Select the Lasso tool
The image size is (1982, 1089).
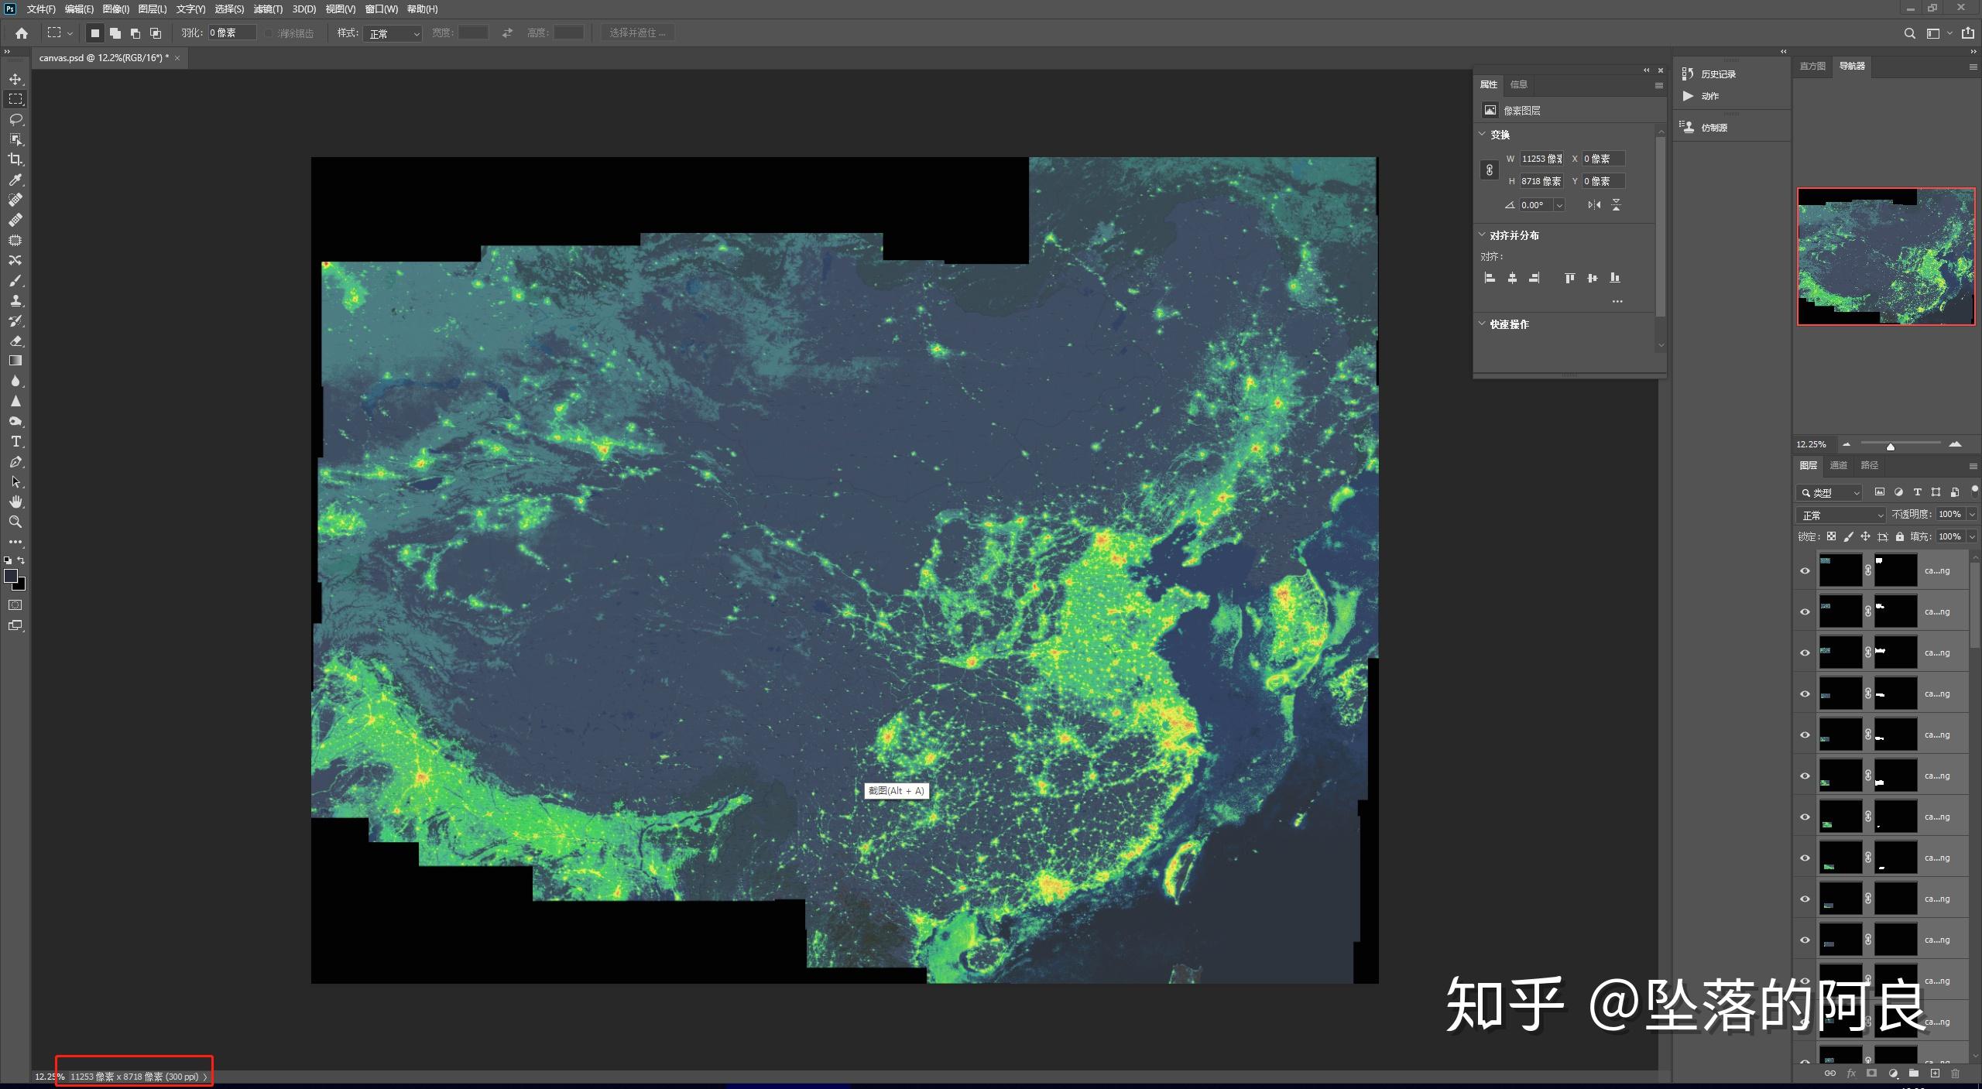pos(15,119)
